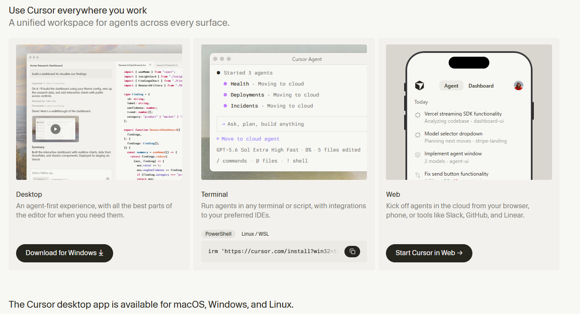Click the Ask, plan, build anything prompt field
580x314 pixels.
pyautogui.click(x=291, y=124)
